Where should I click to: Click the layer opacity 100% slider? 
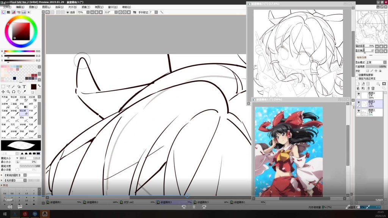(376, 67)
